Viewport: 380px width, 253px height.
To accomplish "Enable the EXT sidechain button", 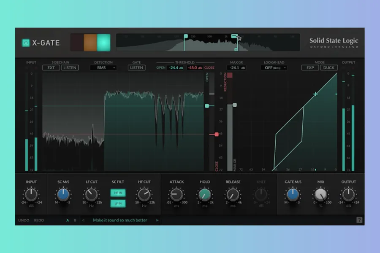I will click(x=51, y=67).
